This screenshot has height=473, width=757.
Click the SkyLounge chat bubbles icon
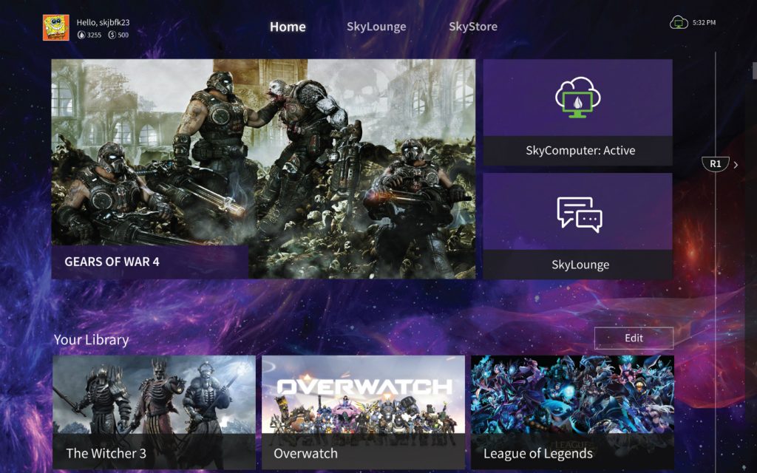579,214
